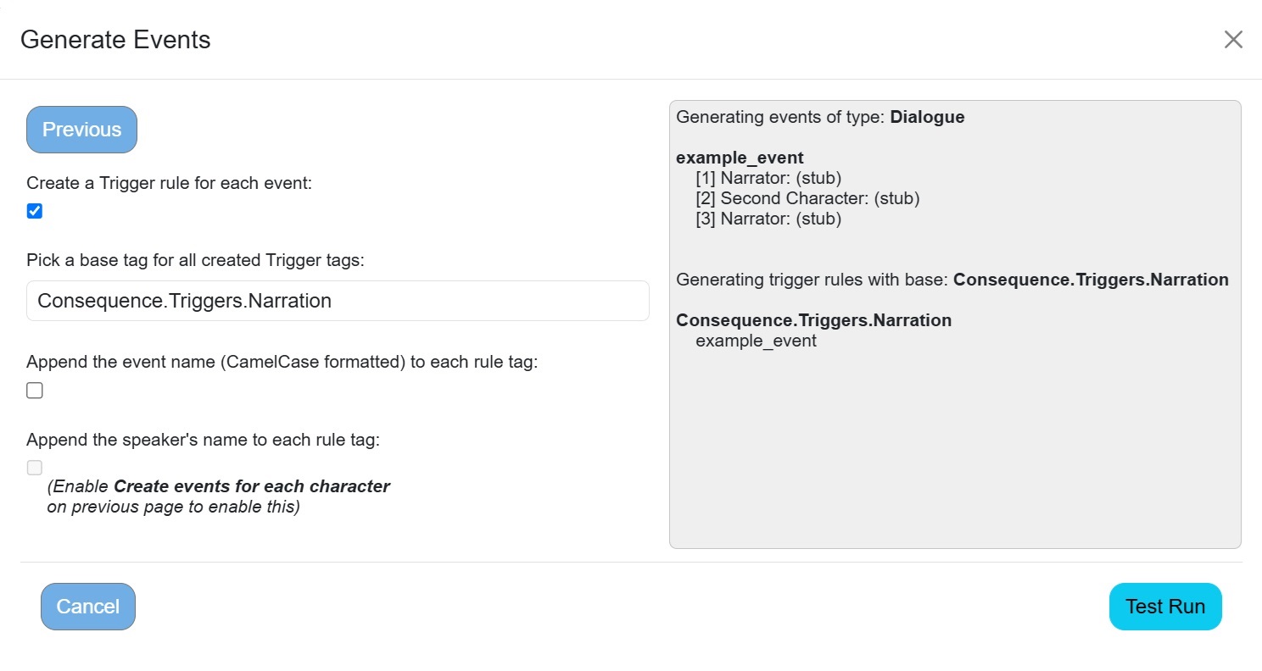The width and height of the screenshot is (1262, 671).
Task: Focus the base tag text field
Action: [338, 301]
